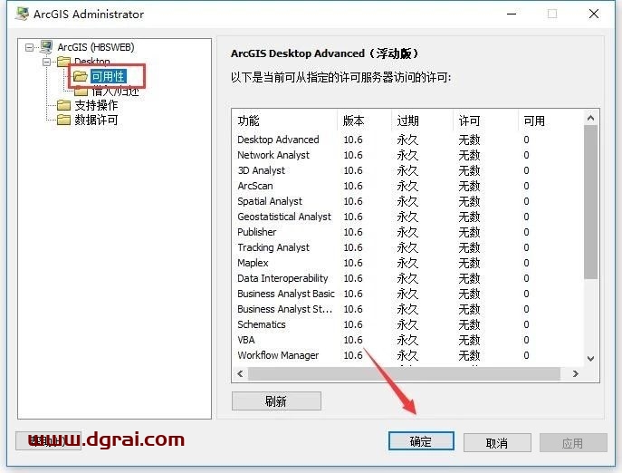Click the greyed-out 应用 button
The width and height of the screenshot is (622, 473).
pyautogui.click(x=573, y=442)
